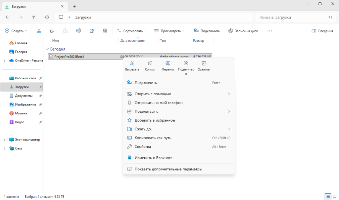The height and width of the screenshot is (200, 339).
Task: Click Поделиться icon in context menu top row
Action: click(186, 63)
